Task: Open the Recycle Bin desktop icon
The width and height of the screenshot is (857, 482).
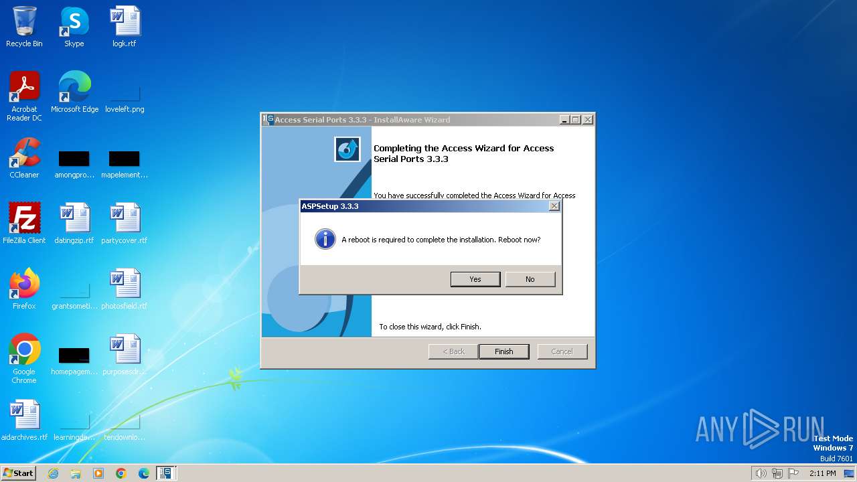Action: tap(24, 27)
